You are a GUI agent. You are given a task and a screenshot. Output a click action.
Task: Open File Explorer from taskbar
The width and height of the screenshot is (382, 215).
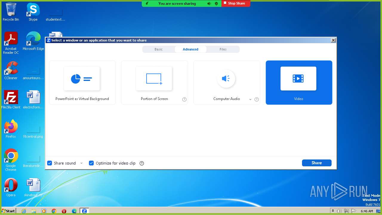click(34, 211)
